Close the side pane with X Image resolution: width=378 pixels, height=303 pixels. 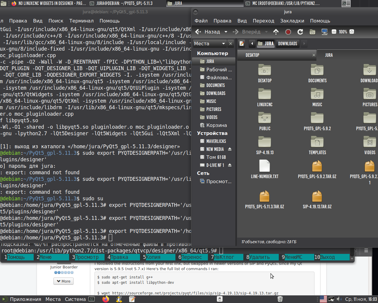(231, 43)
